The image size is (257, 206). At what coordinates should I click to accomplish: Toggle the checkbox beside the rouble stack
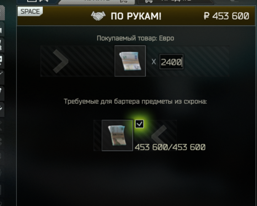click(x=139, y=124)
